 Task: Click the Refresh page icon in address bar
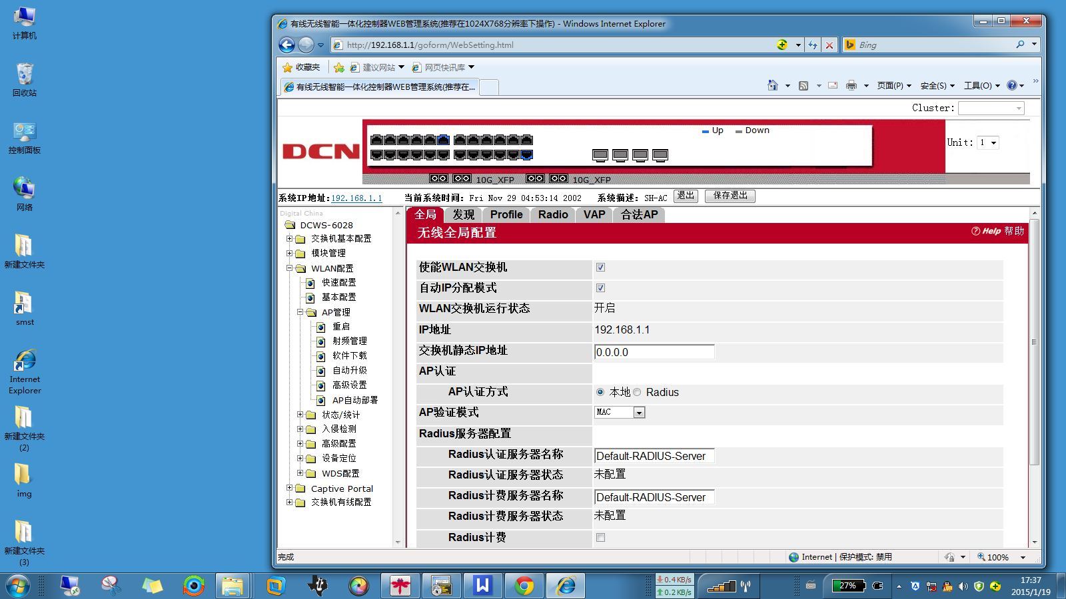click(x=813, y=45)
